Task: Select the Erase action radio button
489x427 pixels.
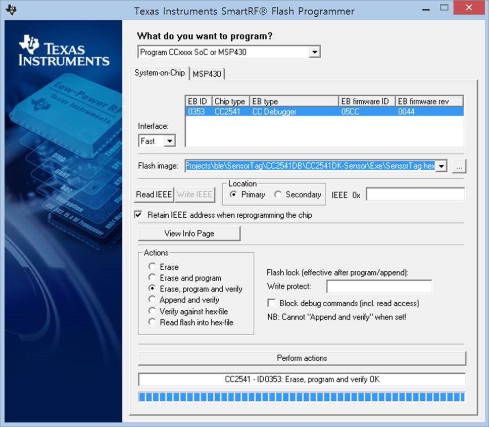Action: pyautogui.click(x=152, y=266)
